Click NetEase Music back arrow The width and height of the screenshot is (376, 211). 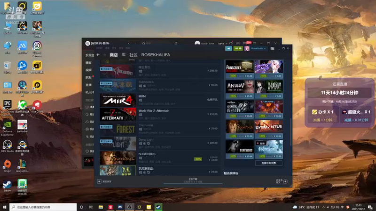(129, 43)
